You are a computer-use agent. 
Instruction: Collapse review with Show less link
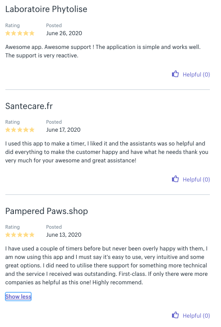[18, 296]
